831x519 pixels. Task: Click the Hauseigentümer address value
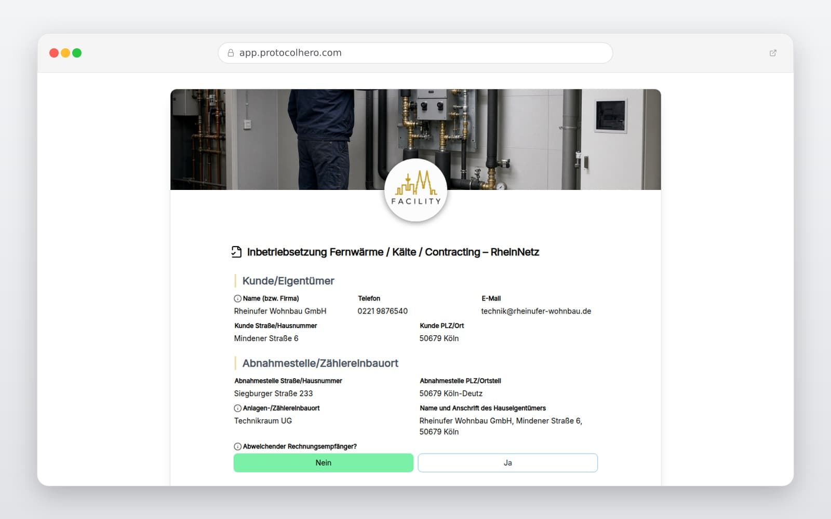coord(501,426)
